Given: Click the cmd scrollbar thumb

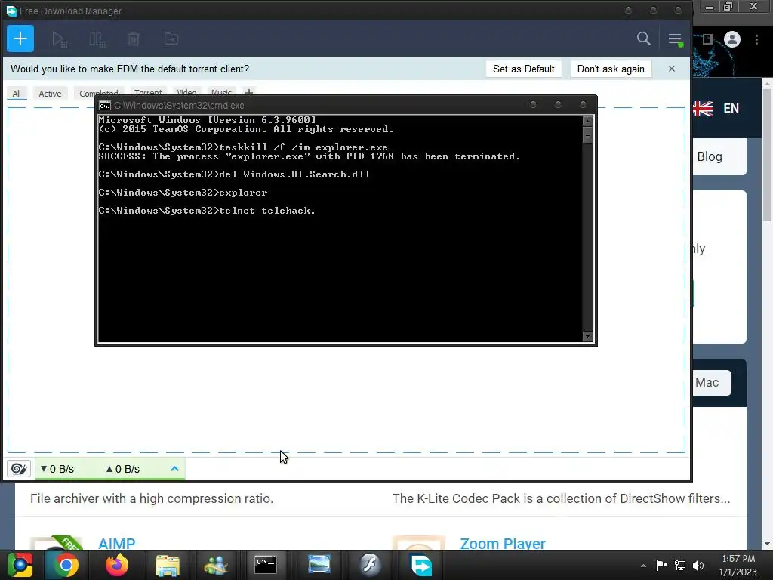Looking at the screenshot, I should click(587, 135).
